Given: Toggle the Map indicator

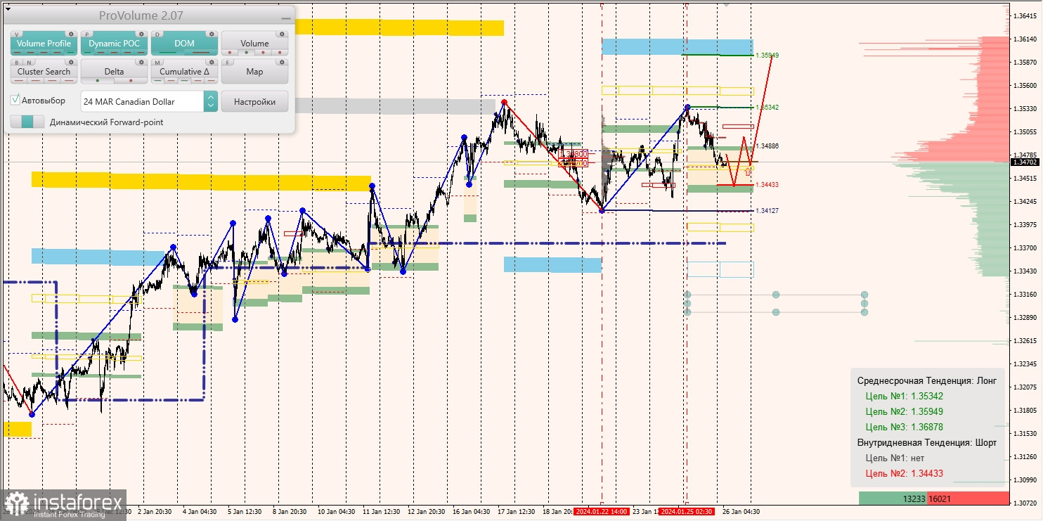Looking at the screenshot, I should (x=254, y=71).
